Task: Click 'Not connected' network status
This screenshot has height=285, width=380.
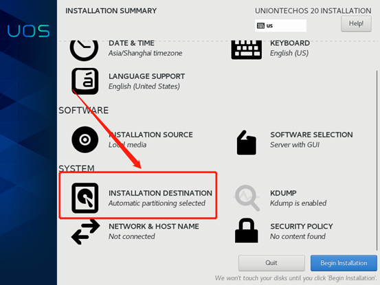Action: [x=132, y=236]
